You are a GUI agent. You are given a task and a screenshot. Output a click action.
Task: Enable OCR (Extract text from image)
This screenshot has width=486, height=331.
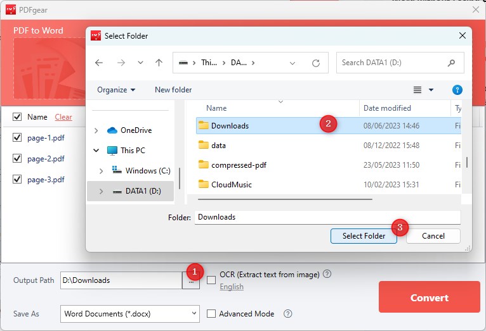pos(211,280)
